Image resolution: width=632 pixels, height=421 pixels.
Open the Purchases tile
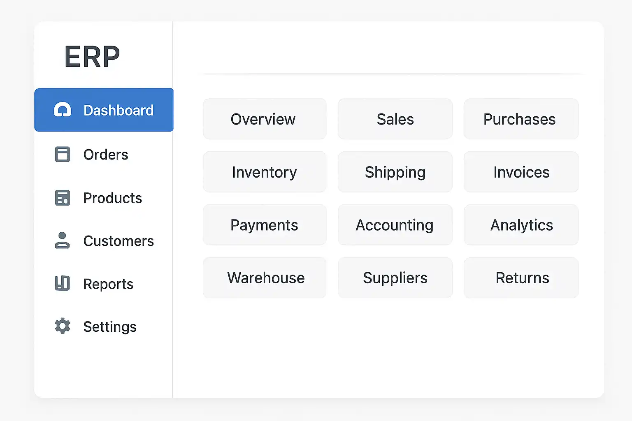pos(521,119)
